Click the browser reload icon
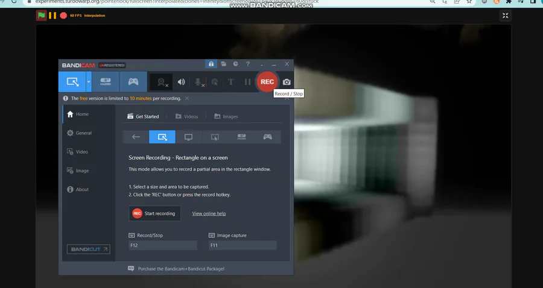 (x=14, y=1)
